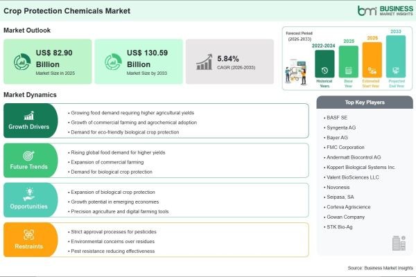
Task: Click the icon inside the teal 2033 bar
Action: [396, 71]
